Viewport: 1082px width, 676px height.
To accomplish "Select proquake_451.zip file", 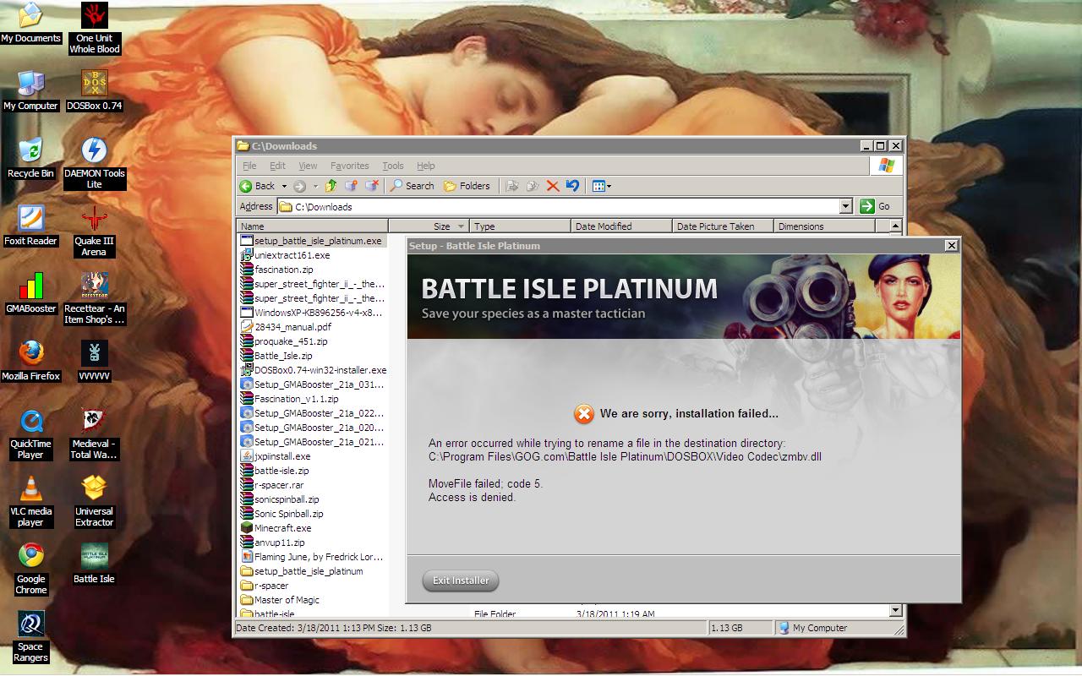I will [284, 341].
